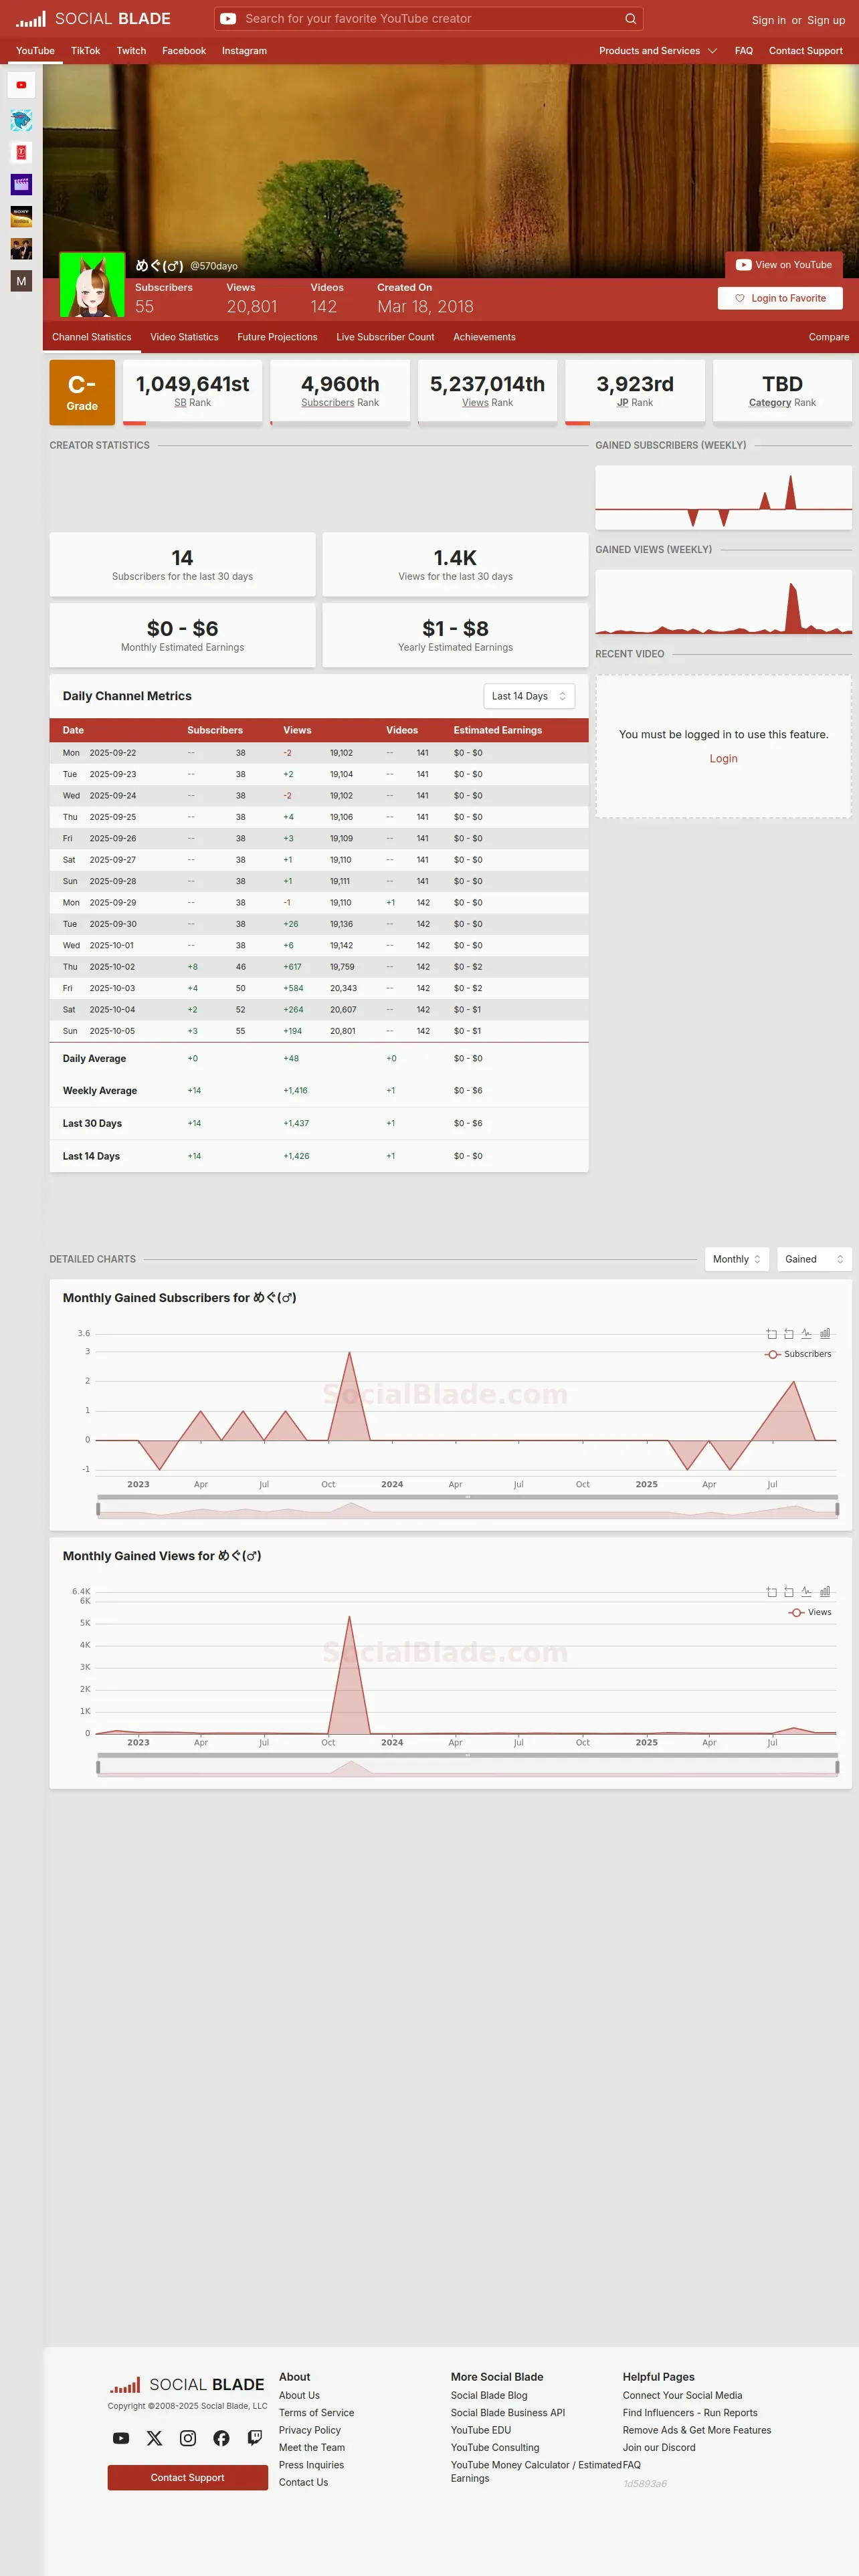Screen dimensions: 859x2576
Task: Click the Gained Subscribers weekly mini chart
Action: (723, 497)
